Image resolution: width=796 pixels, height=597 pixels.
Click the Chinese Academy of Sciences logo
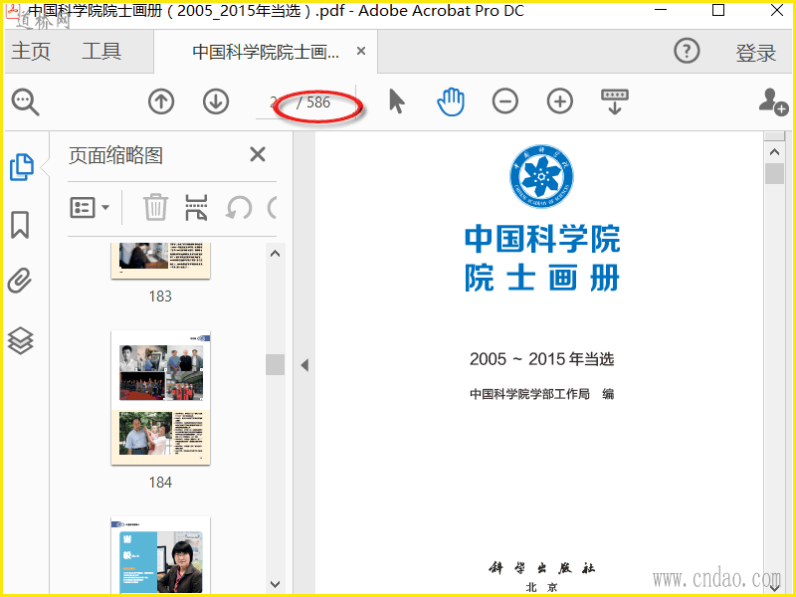click(x=541, y=176)
